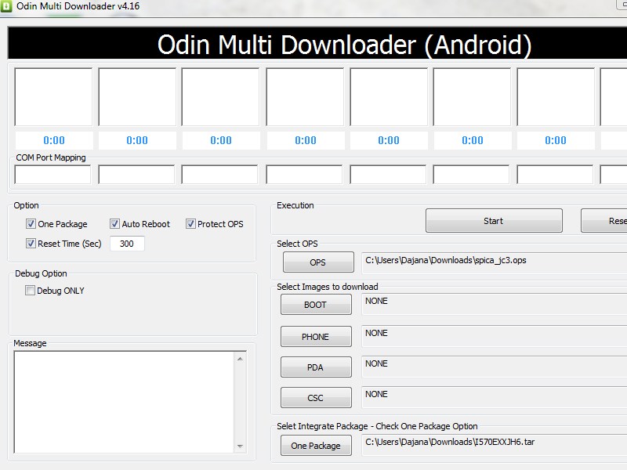Click the sixth COM Port Mapping field
The width and height of the screenshot is (627, 470).
pyautogui.click(x=472, y=175)
